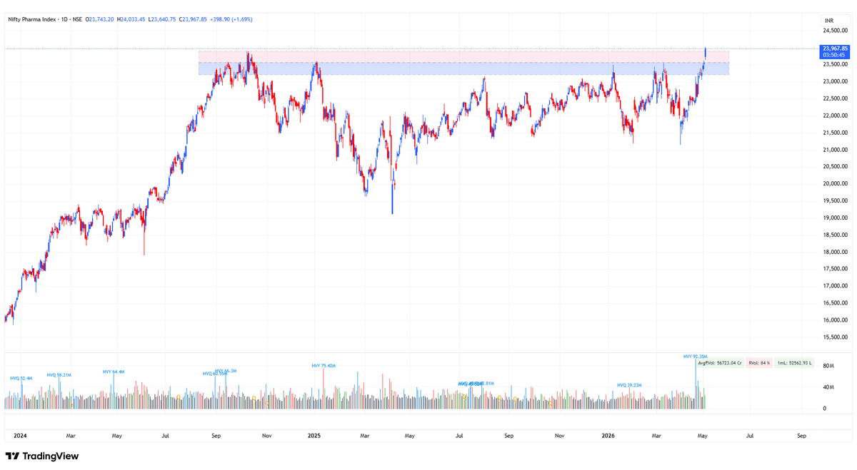Click the 80M volume axis label
Screen dimensions: 857x470
coord(829,366)
